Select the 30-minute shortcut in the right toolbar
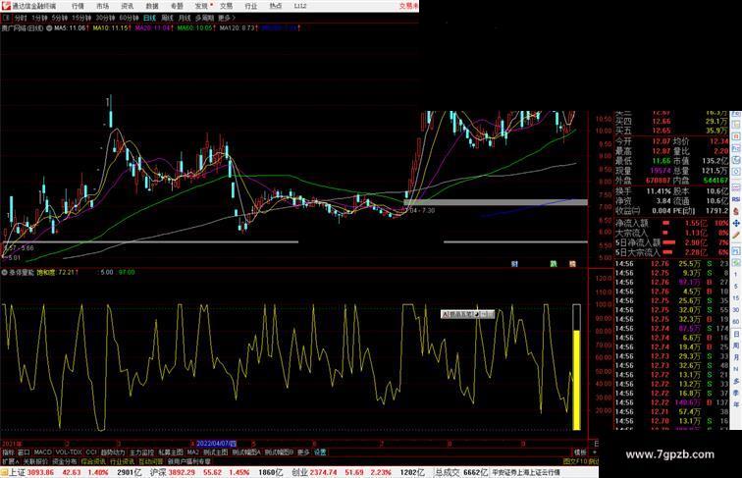742x478 pixels. point(736,310)
